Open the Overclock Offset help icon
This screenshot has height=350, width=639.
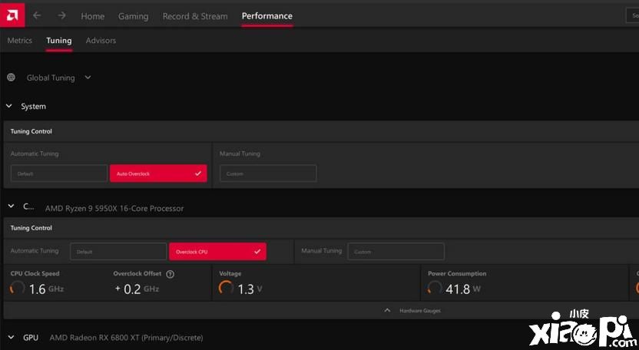coord(171,274)
